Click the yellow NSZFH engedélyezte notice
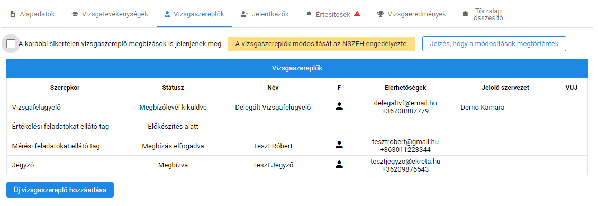 click(322, 44)
